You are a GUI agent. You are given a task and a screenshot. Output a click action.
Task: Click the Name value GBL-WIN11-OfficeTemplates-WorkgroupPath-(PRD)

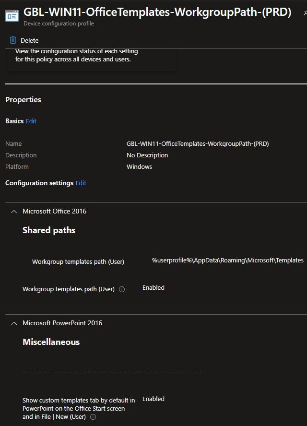pyautogui.click(x=197, y=144)
